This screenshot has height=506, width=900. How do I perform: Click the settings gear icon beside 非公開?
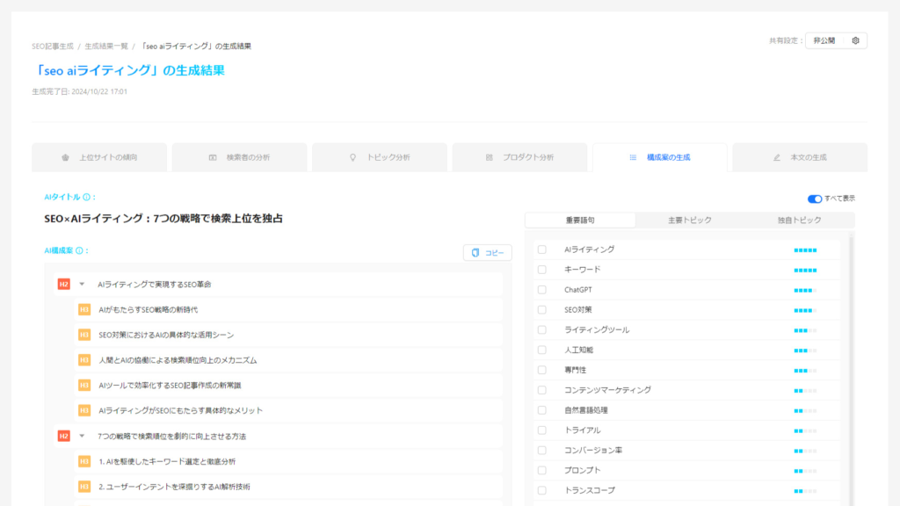point(855,40)
